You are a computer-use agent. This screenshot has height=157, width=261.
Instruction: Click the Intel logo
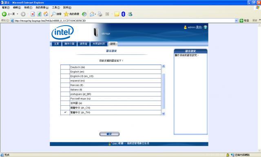click(63, 32)
